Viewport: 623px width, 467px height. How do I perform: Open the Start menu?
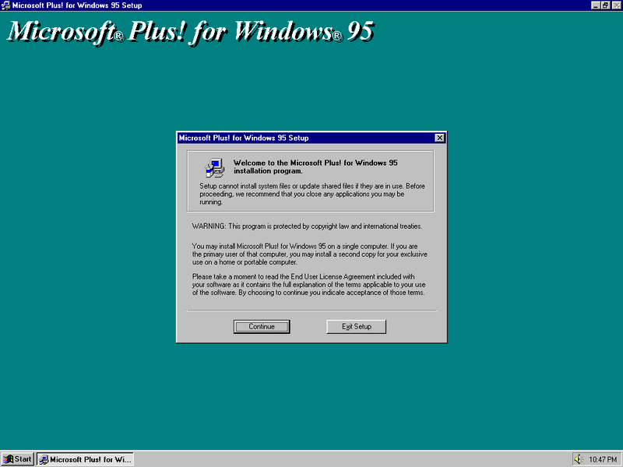pyautogui.click(x=16, y=458)
